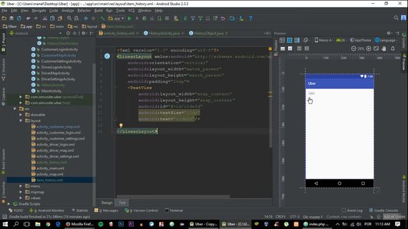408x229 pixels.
Task: Click the scroll from source target icon
Action: 68,33
